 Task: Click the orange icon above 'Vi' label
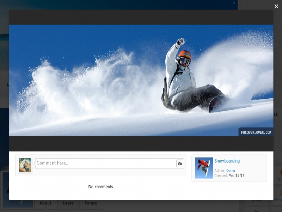click(281, 172)
